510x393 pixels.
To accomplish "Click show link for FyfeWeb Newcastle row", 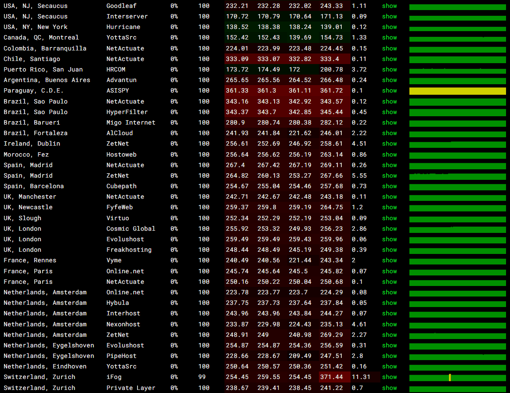I will click(389, 207).
